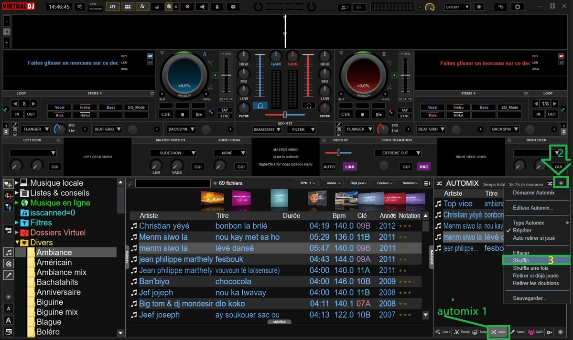The image size is (573, 340).
Task: Stop playback on deck A
Action: tap(183, 114)
